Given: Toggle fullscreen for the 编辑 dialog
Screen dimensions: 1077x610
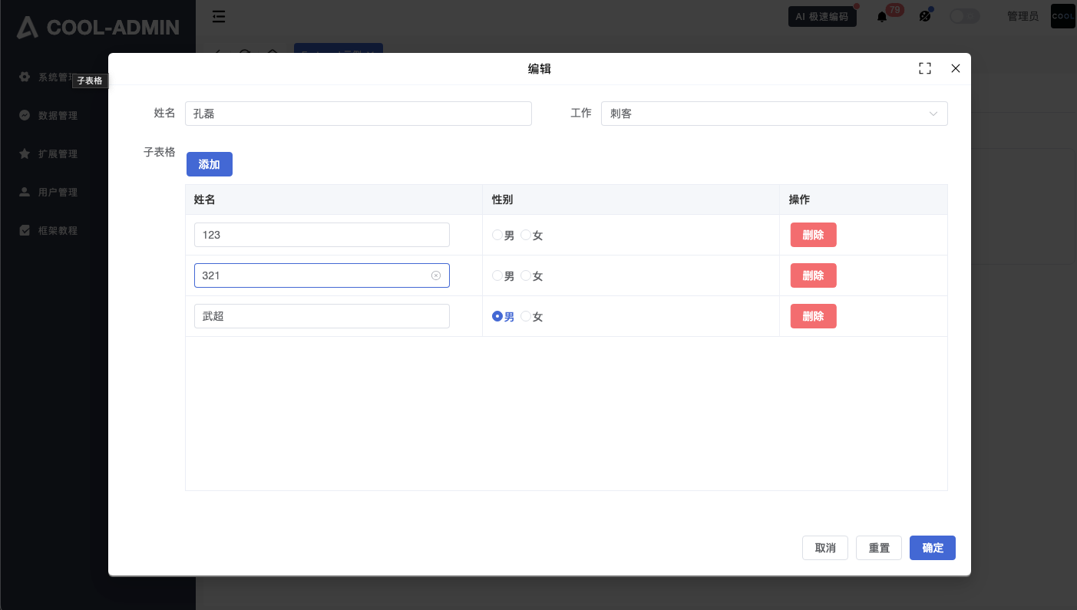Looking at the screenshot, I should click(x=925, y=68).
